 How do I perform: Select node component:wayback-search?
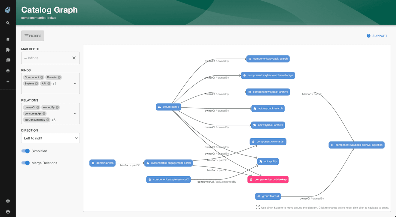(268, 59)
